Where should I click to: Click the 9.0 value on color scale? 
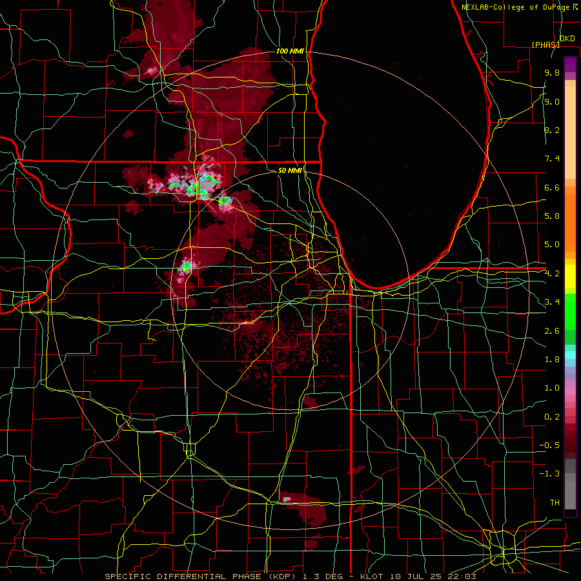552,102
